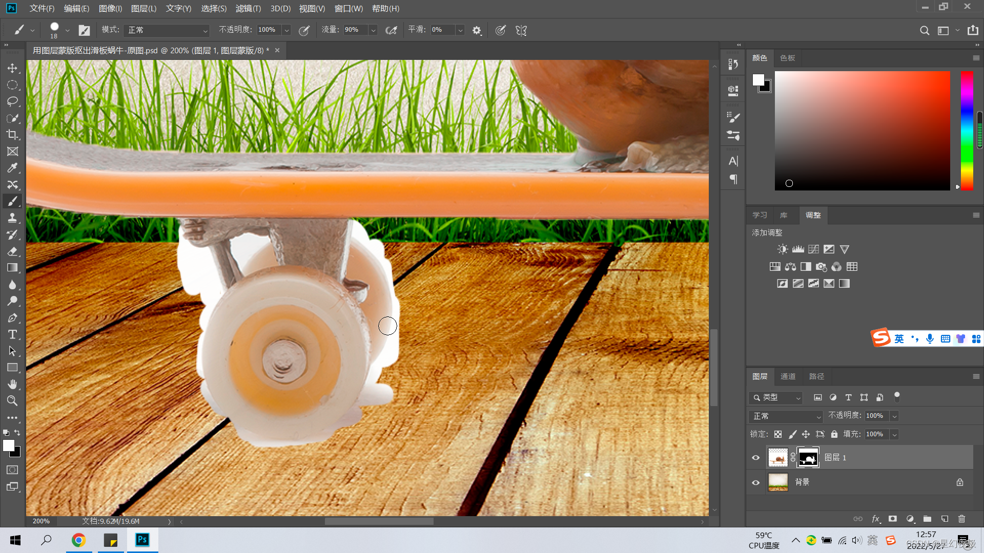The image size is (984, 553).
Task: Select the Crop tool
Action: (x=12, y=135)
